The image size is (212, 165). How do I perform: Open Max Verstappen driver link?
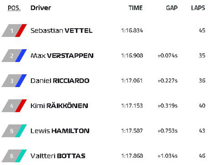62,56
